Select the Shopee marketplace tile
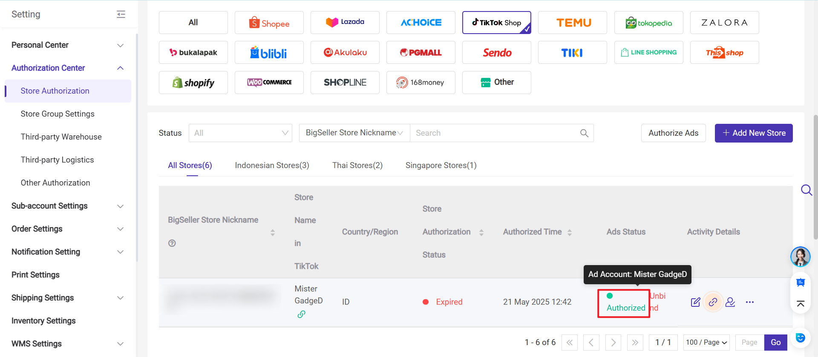 click(269, 23)
